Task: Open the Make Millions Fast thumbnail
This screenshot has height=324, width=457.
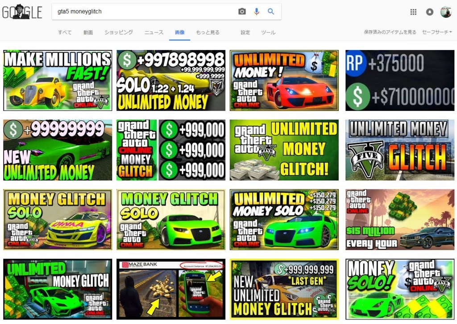Action: click(58, 80)
